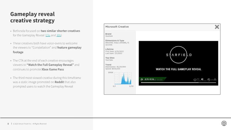Screen dimensions: 231x130
Task: Click the Xbox logo in the video
Action: (x=195, y=80)
